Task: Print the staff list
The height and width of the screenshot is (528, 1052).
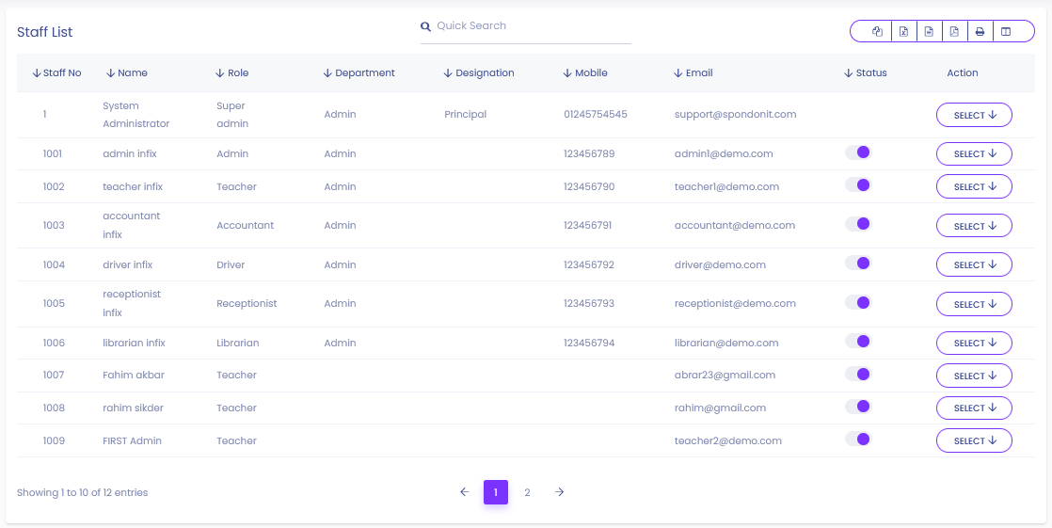Action: coord(980,32)
